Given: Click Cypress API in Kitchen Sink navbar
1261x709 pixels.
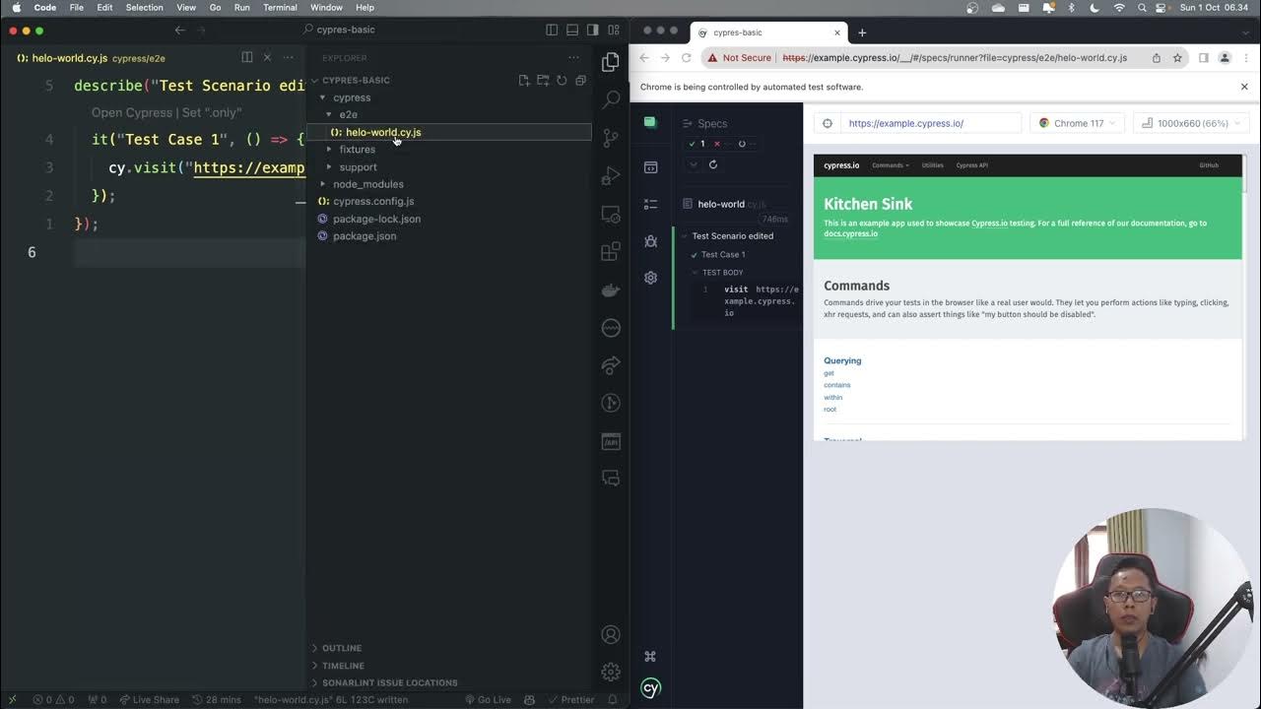Looking at the screenshot, I should (x=971, y=165).
